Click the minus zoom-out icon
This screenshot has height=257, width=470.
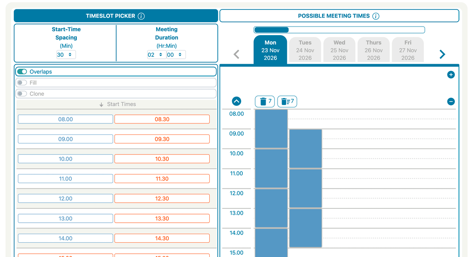coord(451,102)
